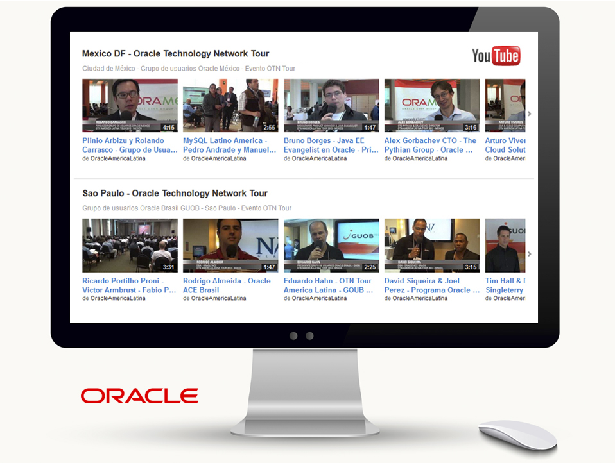Screen dimensions: 615x463
Task: Open the Arturo Viveros video thumbnail
Action: [505, 105]
